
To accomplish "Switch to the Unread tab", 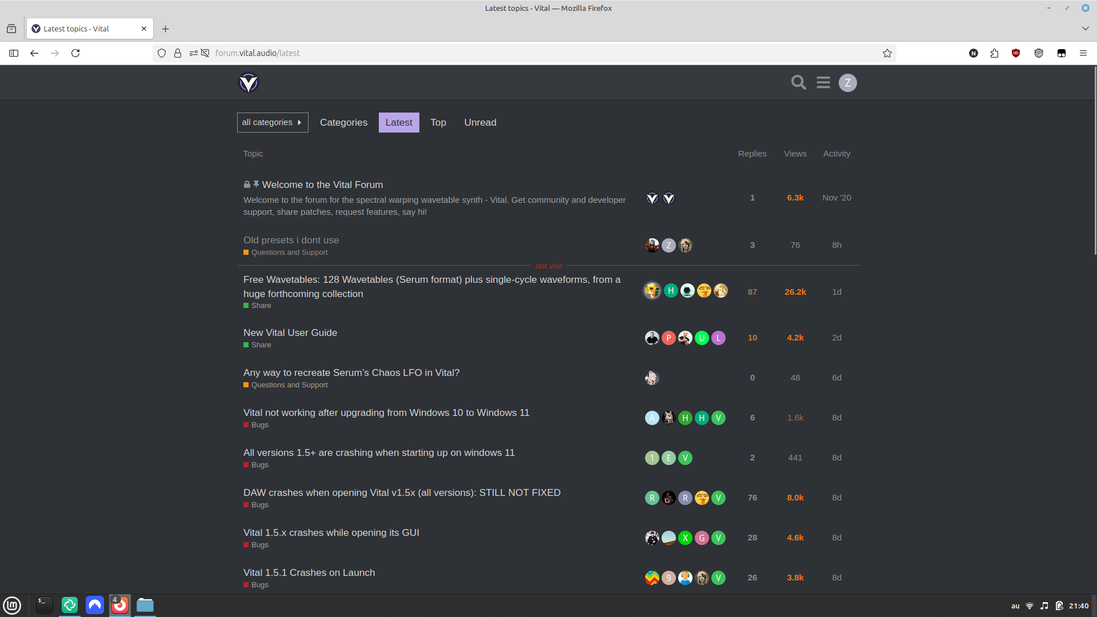I will [480, 122].
